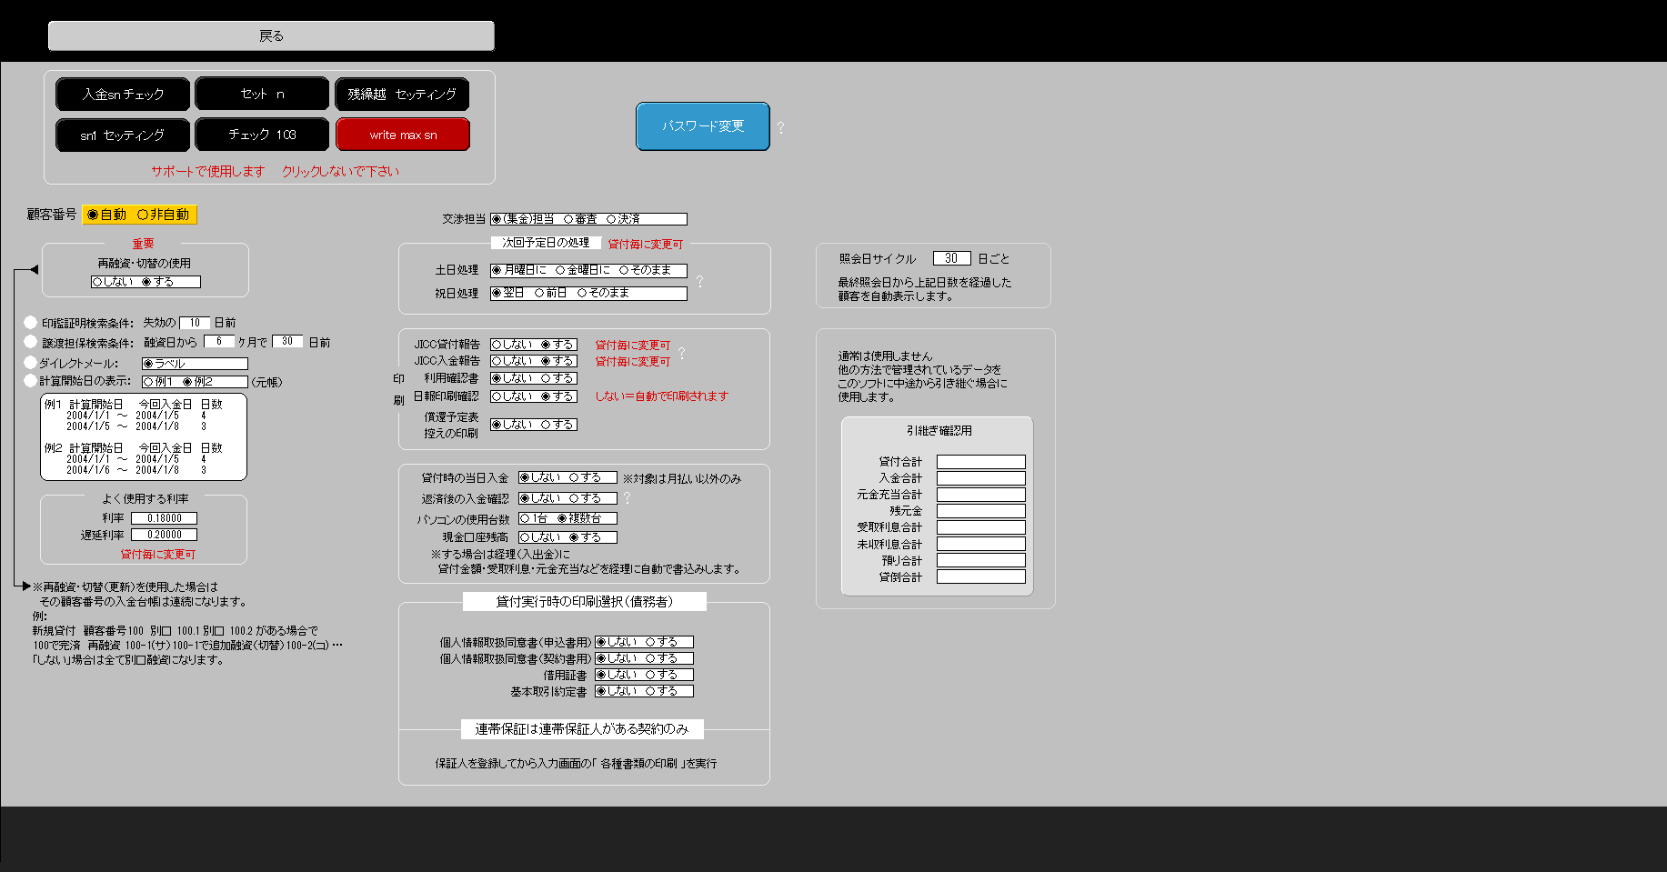Select 審査 for 交渉担当
The image size is (1667, 872).
point(568,219)
